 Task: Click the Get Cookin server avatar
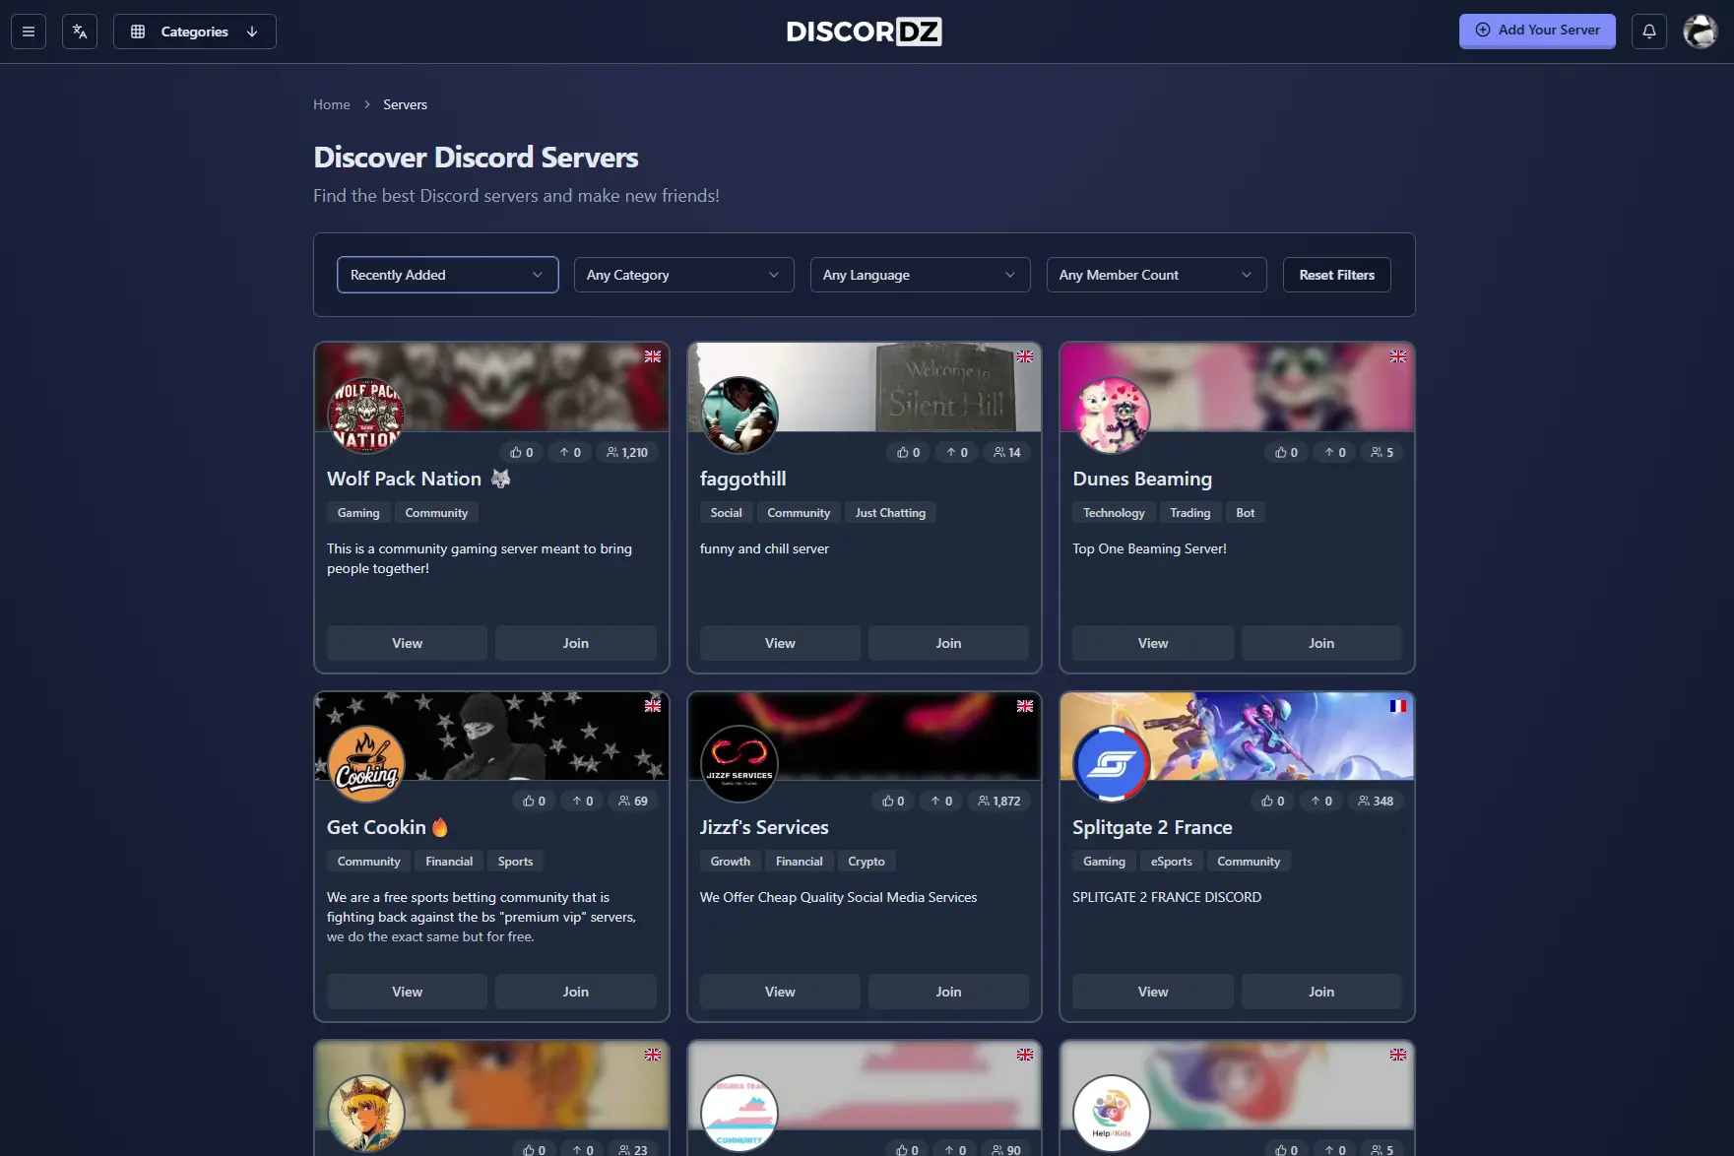point(366,764)
